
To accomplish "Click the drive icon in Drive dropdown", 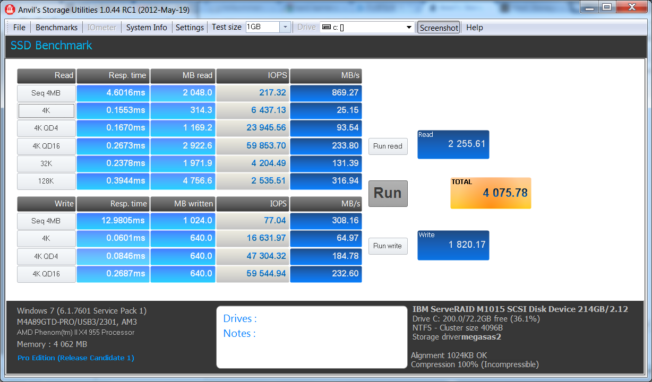I will (327, 28).
